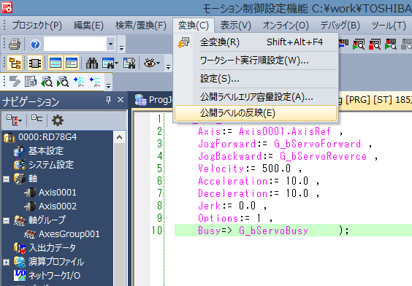Viewport: 412px width, 286px height.
Task: Open toolbar overflow options beside eye icon toolbar
Action: click(x=168, y=66)
